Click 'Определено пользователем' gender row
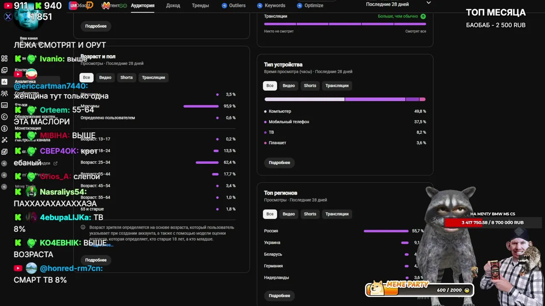545x306 pixels. pyautogui.click(x=158, y=118)
